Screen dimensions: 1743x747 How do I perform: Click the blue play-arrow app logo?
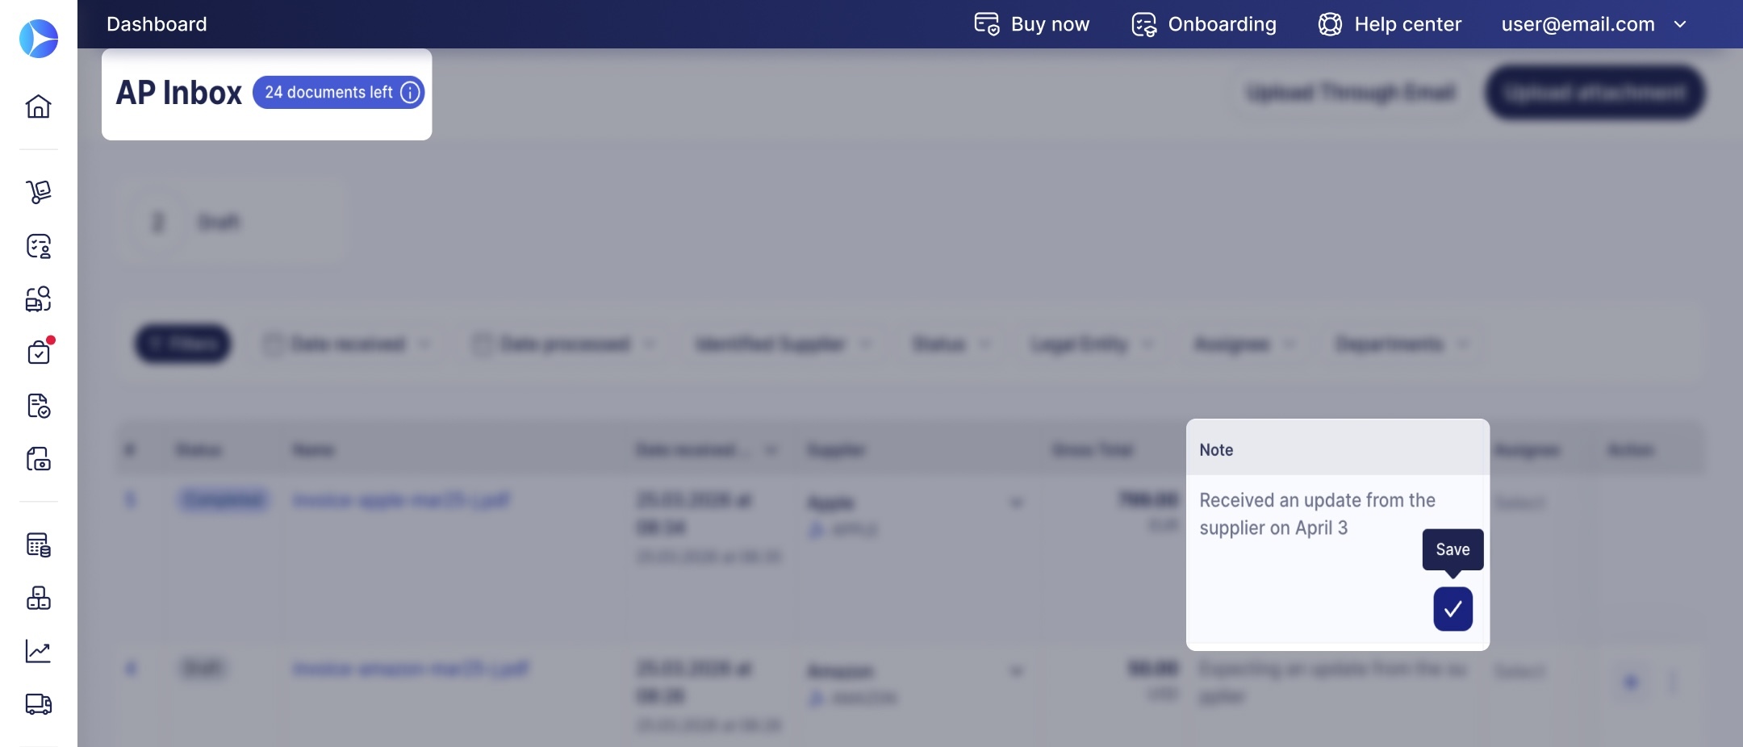click(39, 39)
